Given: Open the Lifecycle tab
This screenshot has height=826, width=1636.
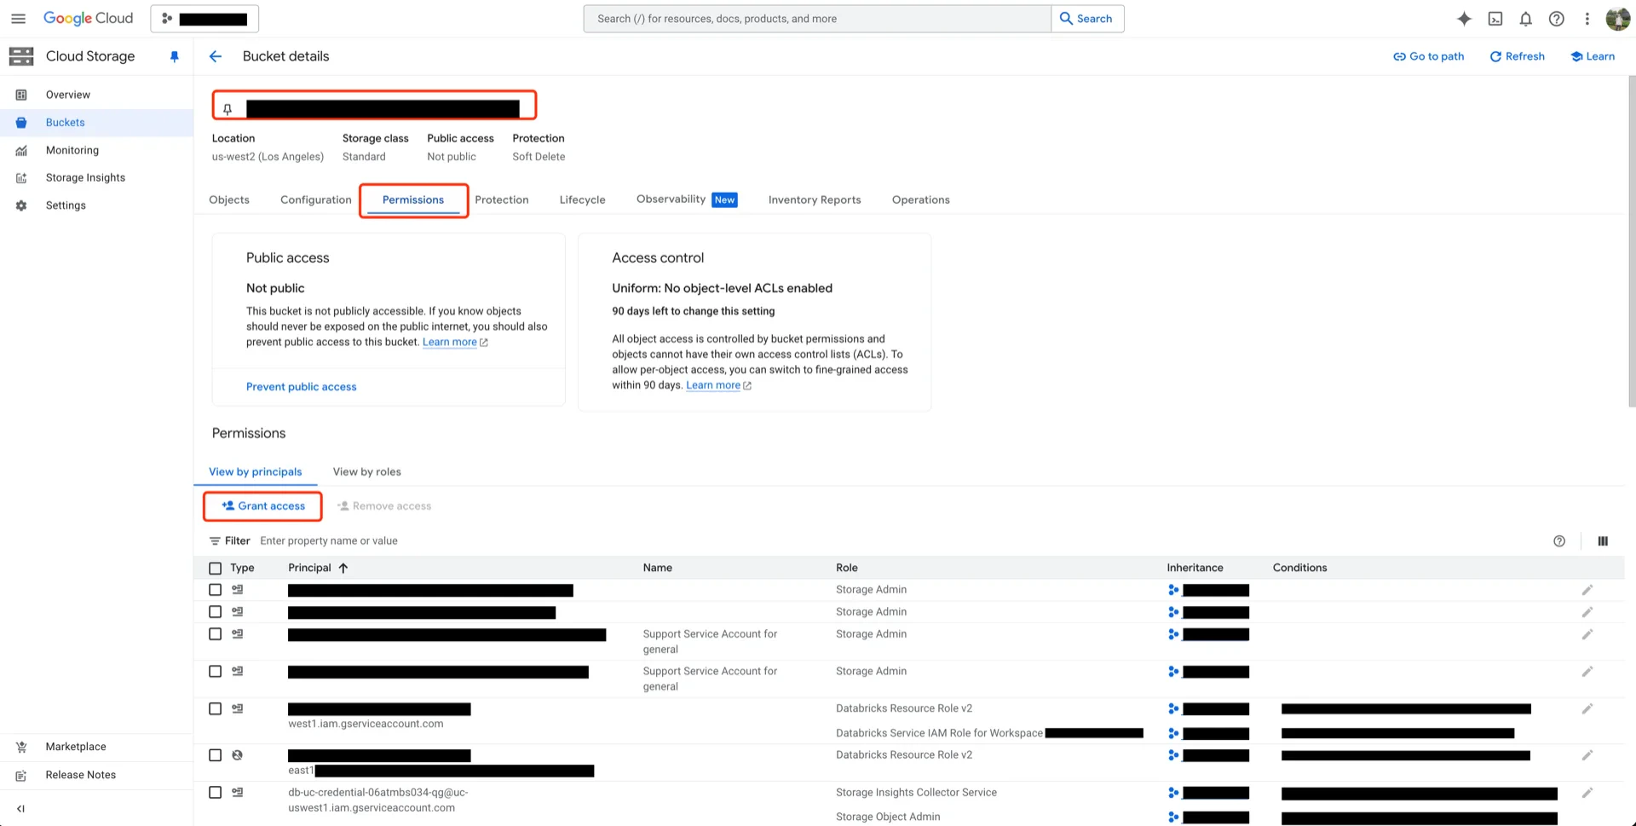Looking at the screenshot, I should pos(583,199).
